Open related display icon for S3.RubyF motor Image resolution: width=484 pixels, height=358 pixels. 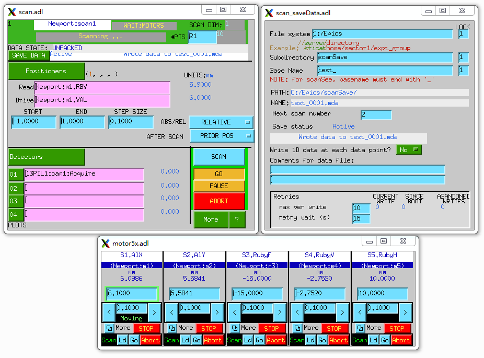pos(235,328)
